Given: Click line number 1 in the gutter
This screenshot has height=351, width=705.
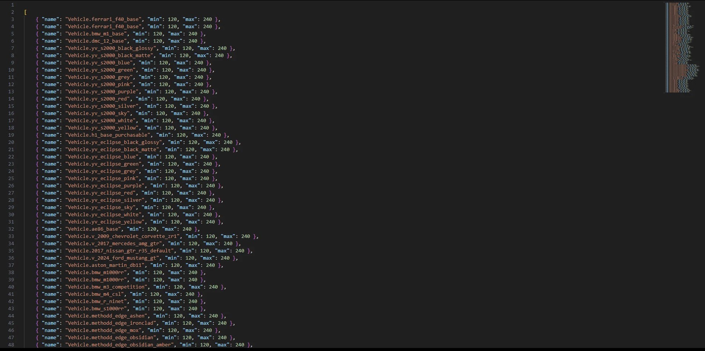Looking at the screenshot, I should (x=13, y=5).
